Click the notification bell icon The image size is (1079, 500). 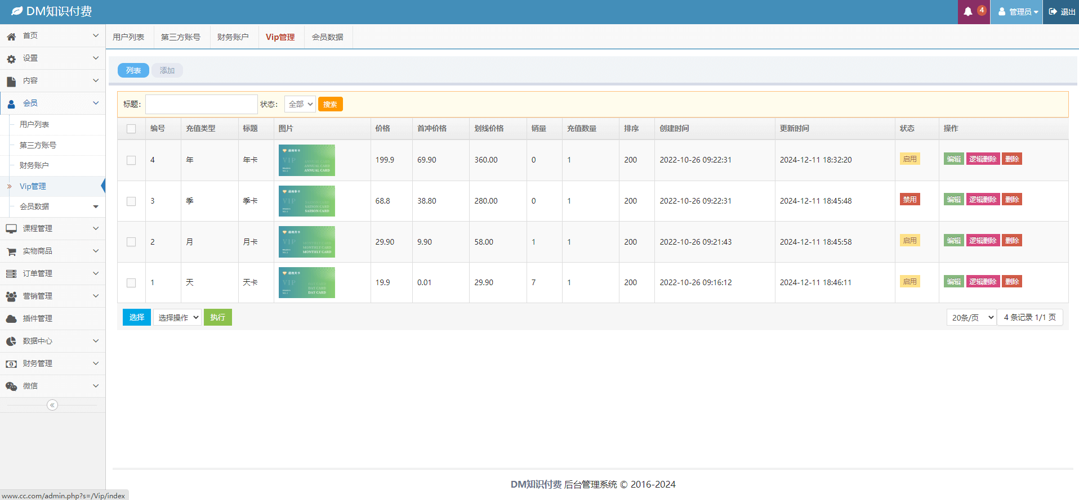coord(968,12)
